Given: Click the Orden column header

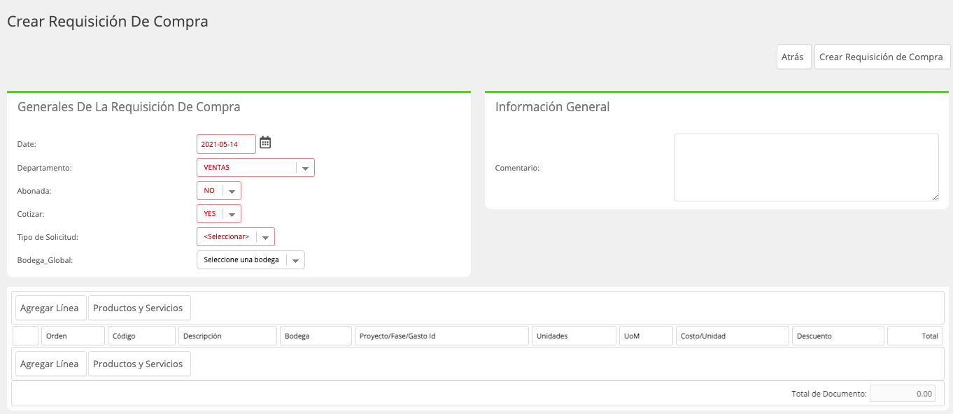Looking at the screenshot, I should click(x=73, y=336).
